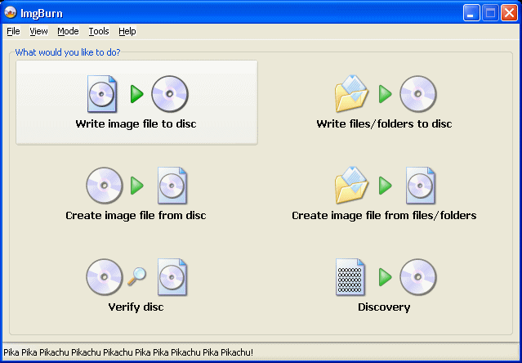Click the disc icon above 'Write files/folders to disc'
The image size is (522, 363).
tap(418, 94)
